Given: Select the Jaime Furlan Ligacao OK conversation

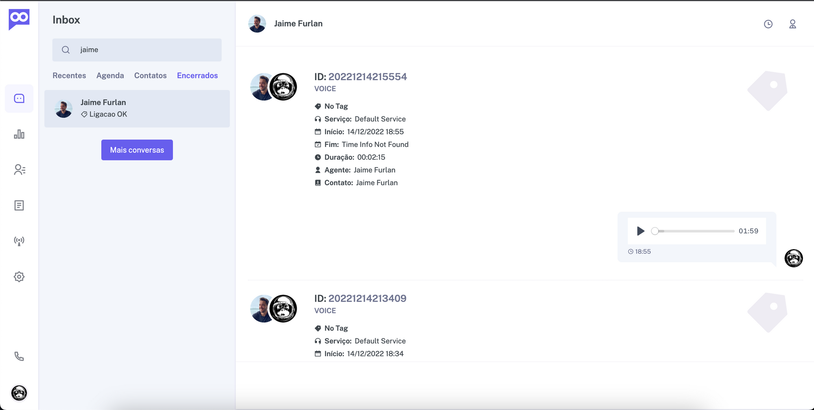Looking at the screenshot, I should pos(137,109).
